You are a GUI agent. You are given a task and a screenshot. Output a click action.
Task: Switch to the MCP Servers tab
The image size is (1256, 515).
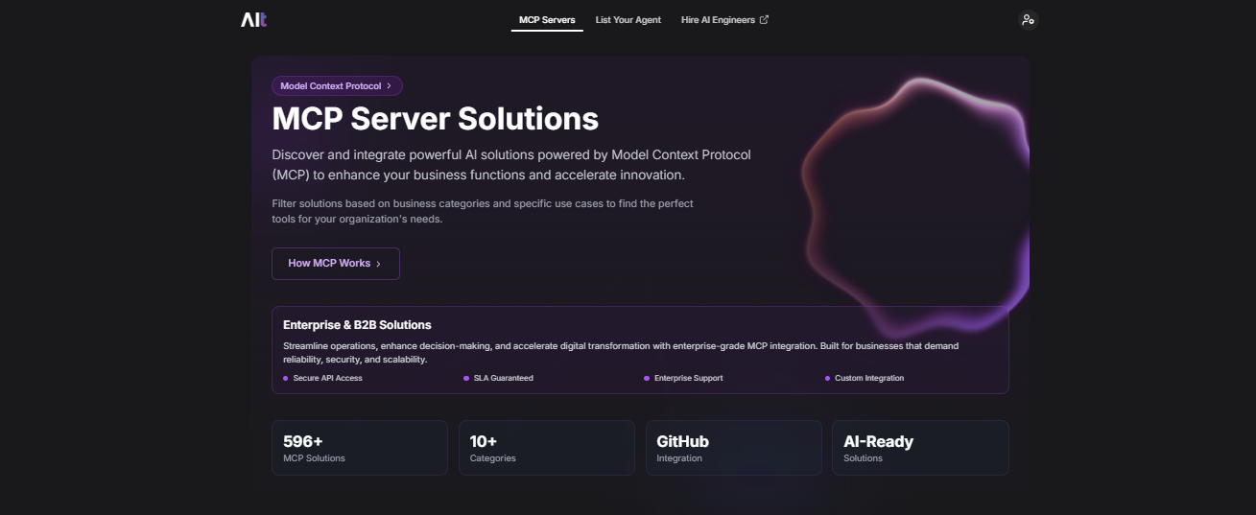pos(547,19)
